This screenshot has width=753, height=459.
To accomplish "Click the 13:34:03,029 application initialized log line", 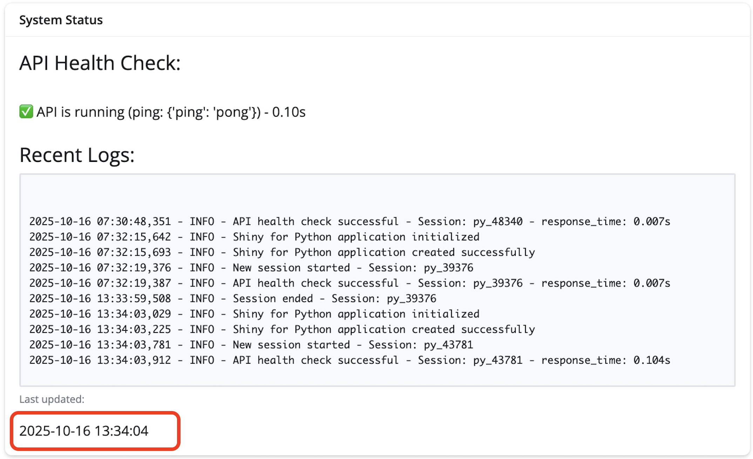I will point(254,314).
